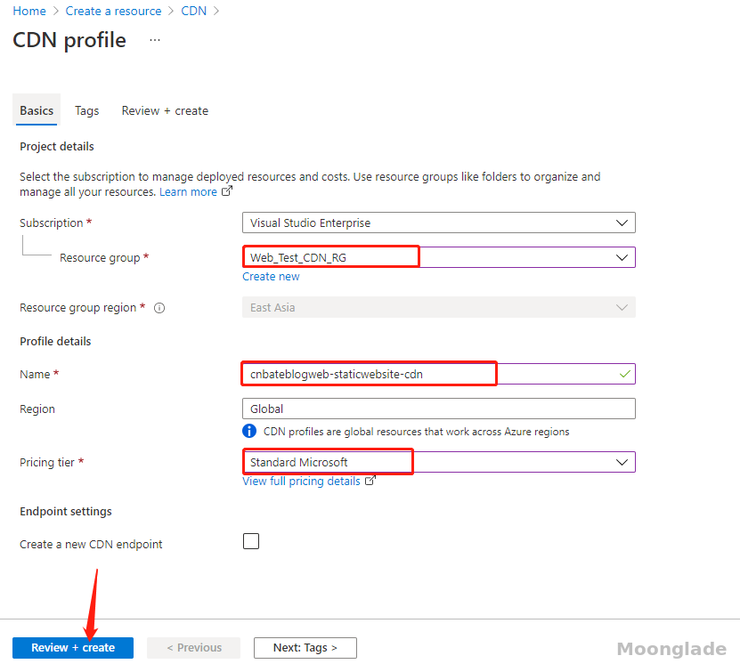
Task: Open the Resource group dropdown
Action: 439,257
